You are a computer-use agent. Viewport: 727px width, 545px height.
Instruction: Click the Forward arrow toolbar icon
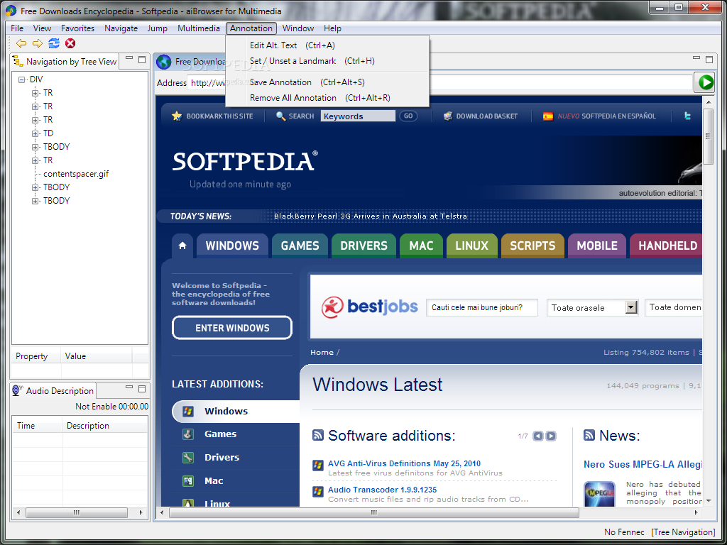point(38,43)
